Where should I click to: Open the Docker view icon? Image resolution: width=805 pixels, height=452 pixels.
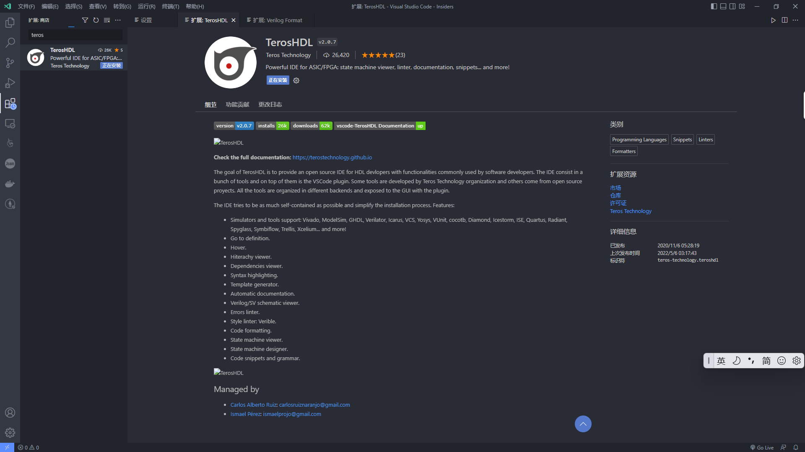point(10,184)
